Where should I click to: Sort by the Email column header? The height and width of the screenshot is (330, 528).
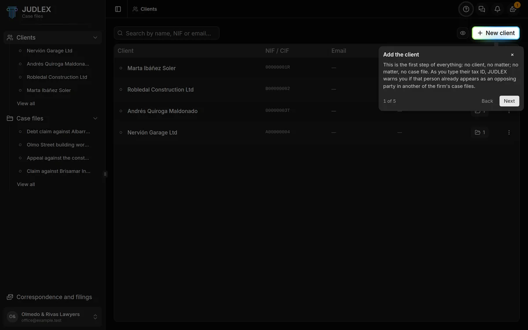[x=339, y=51]
